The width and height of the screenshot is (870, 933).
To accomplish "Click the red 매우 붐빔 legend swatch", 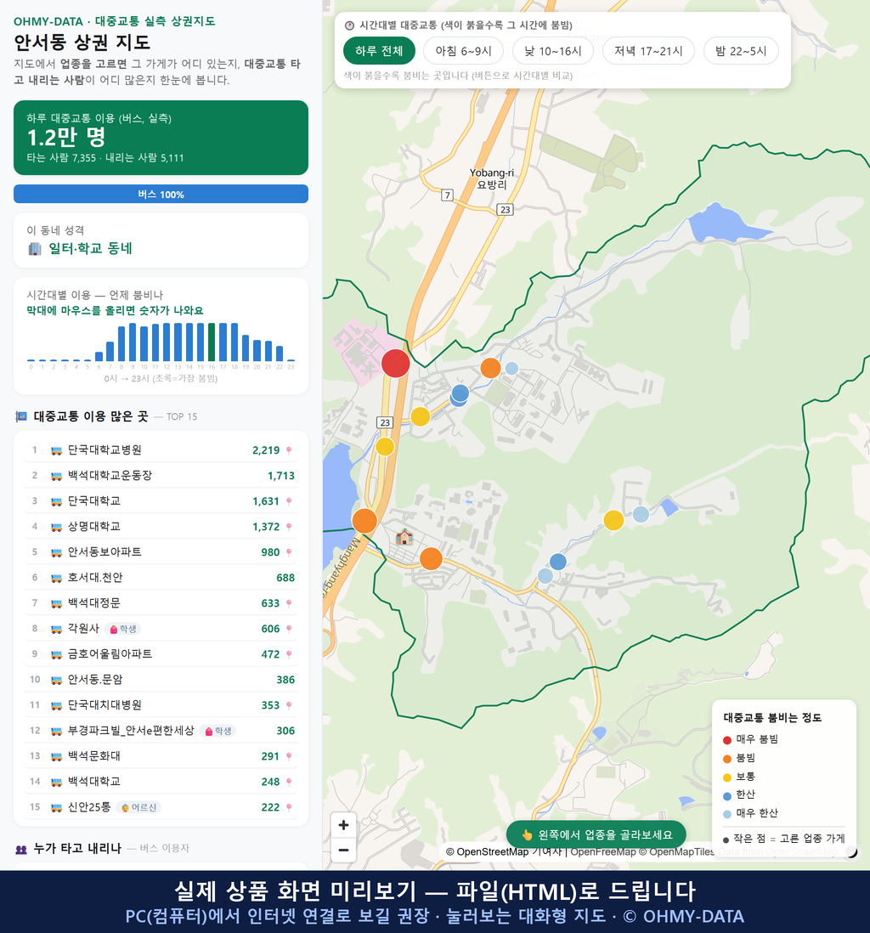I will click(726, 740).
